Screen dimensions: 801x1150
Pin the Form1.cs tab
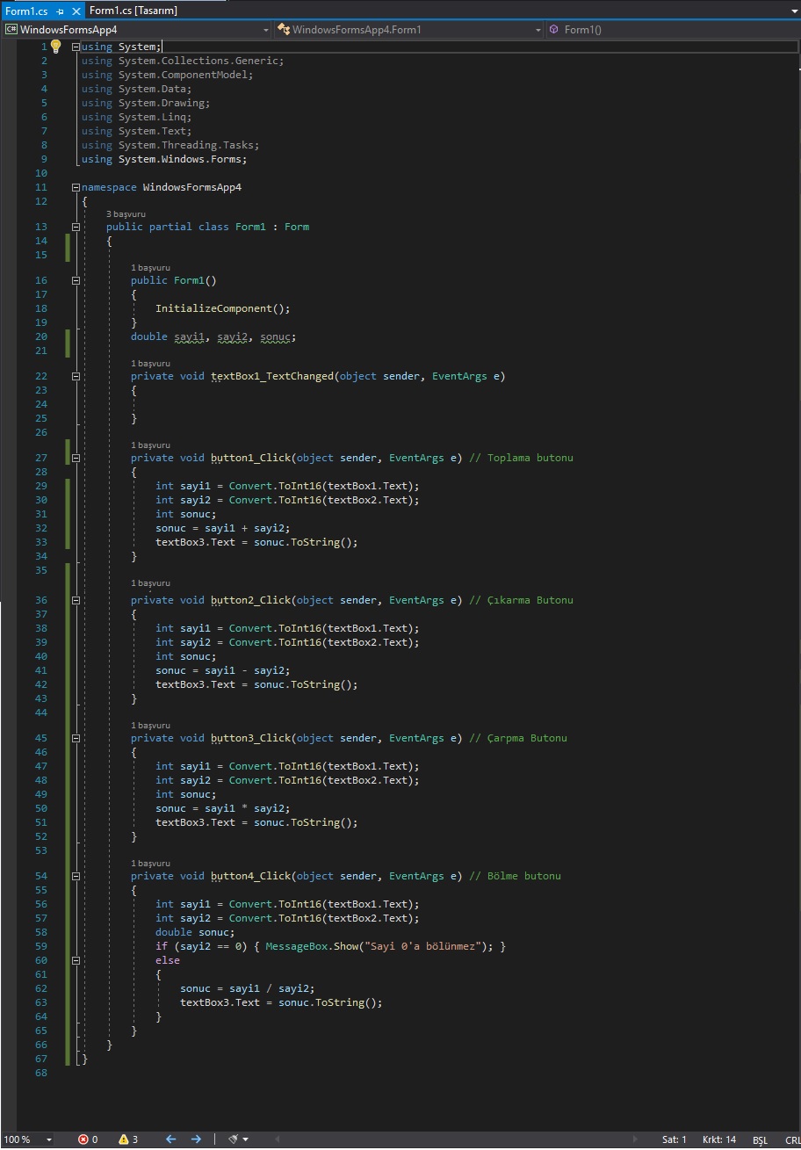(x=61, y=11)
